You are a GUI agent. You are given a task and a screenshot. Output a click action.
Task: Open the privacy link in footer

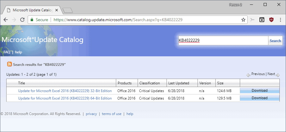pyautogui.click(x=91, y=114)
